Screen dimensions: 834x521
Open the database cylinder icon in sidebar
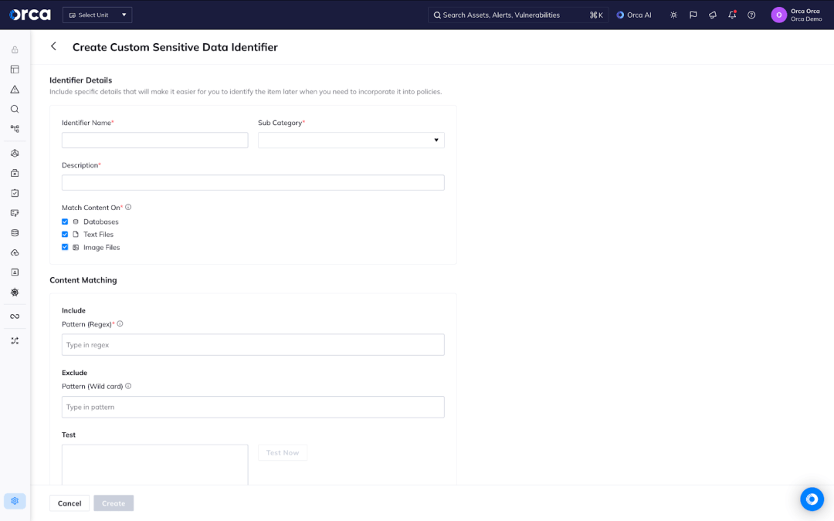[x=15, y=233]
